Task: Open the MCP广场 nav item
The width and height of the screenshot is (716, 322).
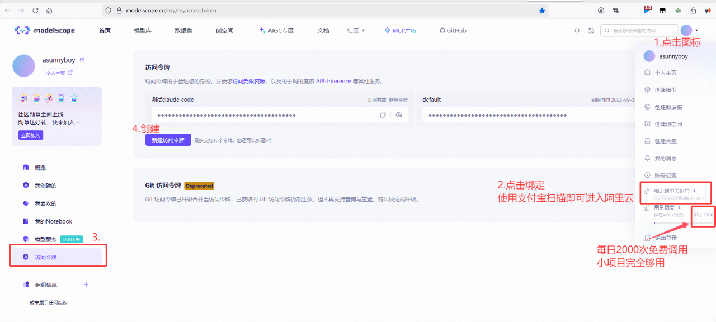Action: point(400,31)
